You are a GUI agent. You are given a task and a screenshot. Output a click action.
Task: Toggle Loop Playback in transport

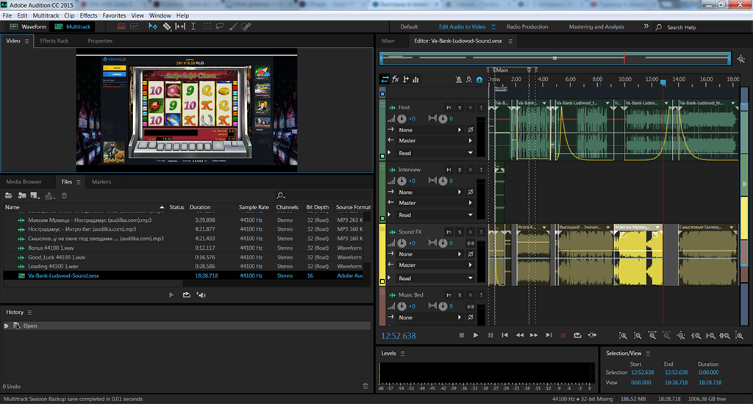coord(577,336)
